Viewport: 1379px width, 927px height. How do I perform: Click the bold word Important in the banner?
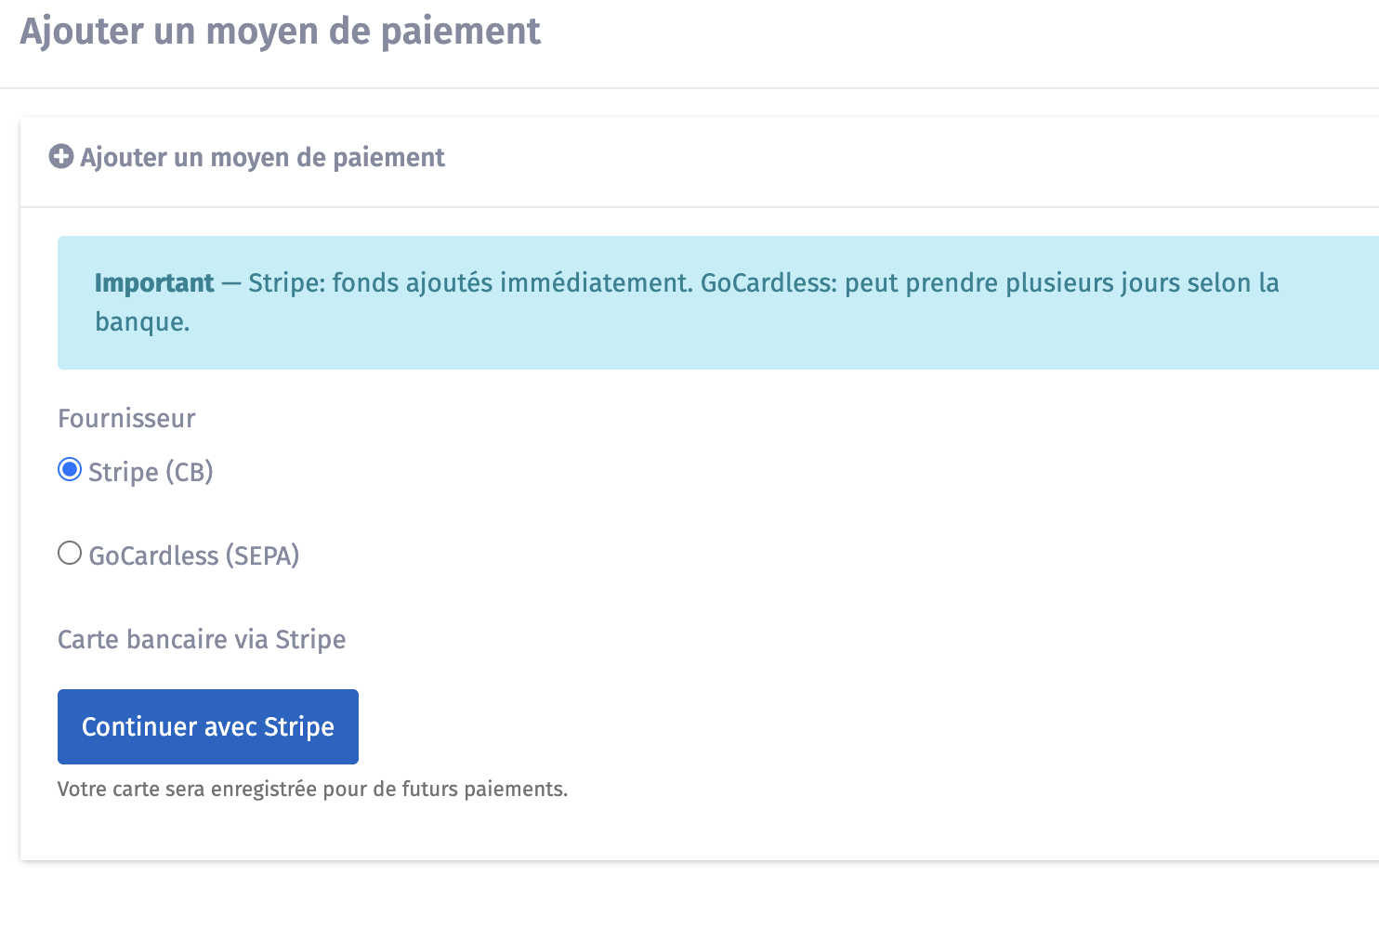[x=154, y=282]
